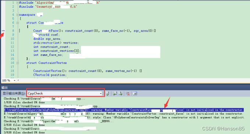Clear all output text

click(128, 94)
